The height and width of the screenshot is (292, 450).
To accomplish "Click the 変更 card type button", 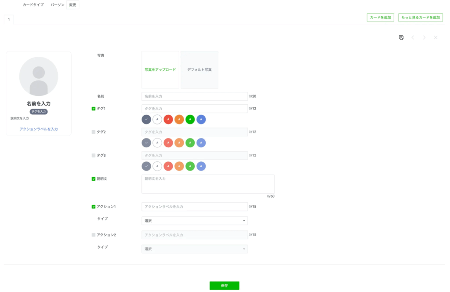I will point(73,5).
